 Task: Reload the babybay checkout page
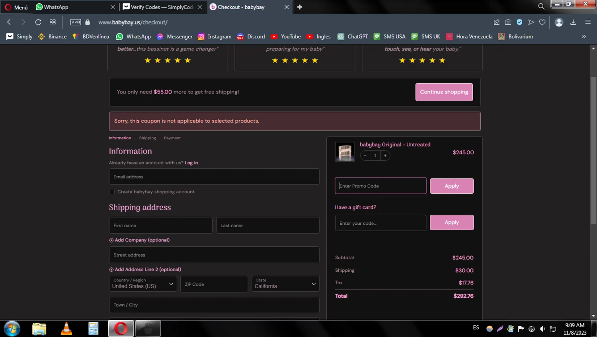pos(38,22)
